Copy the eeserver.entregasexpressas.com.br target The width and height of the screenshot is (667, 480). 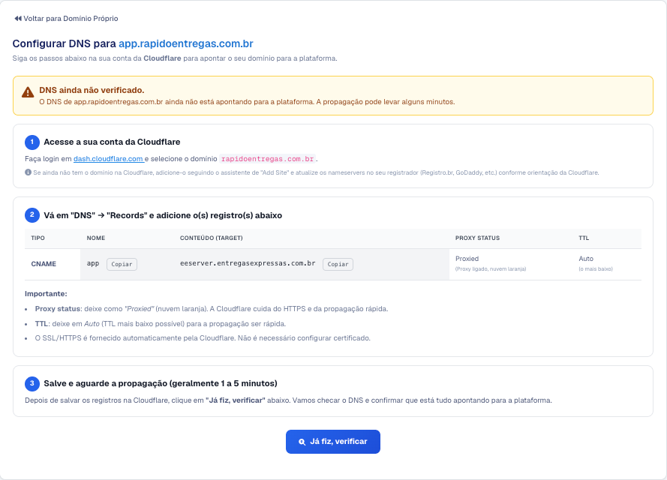[x=338, y=264]
